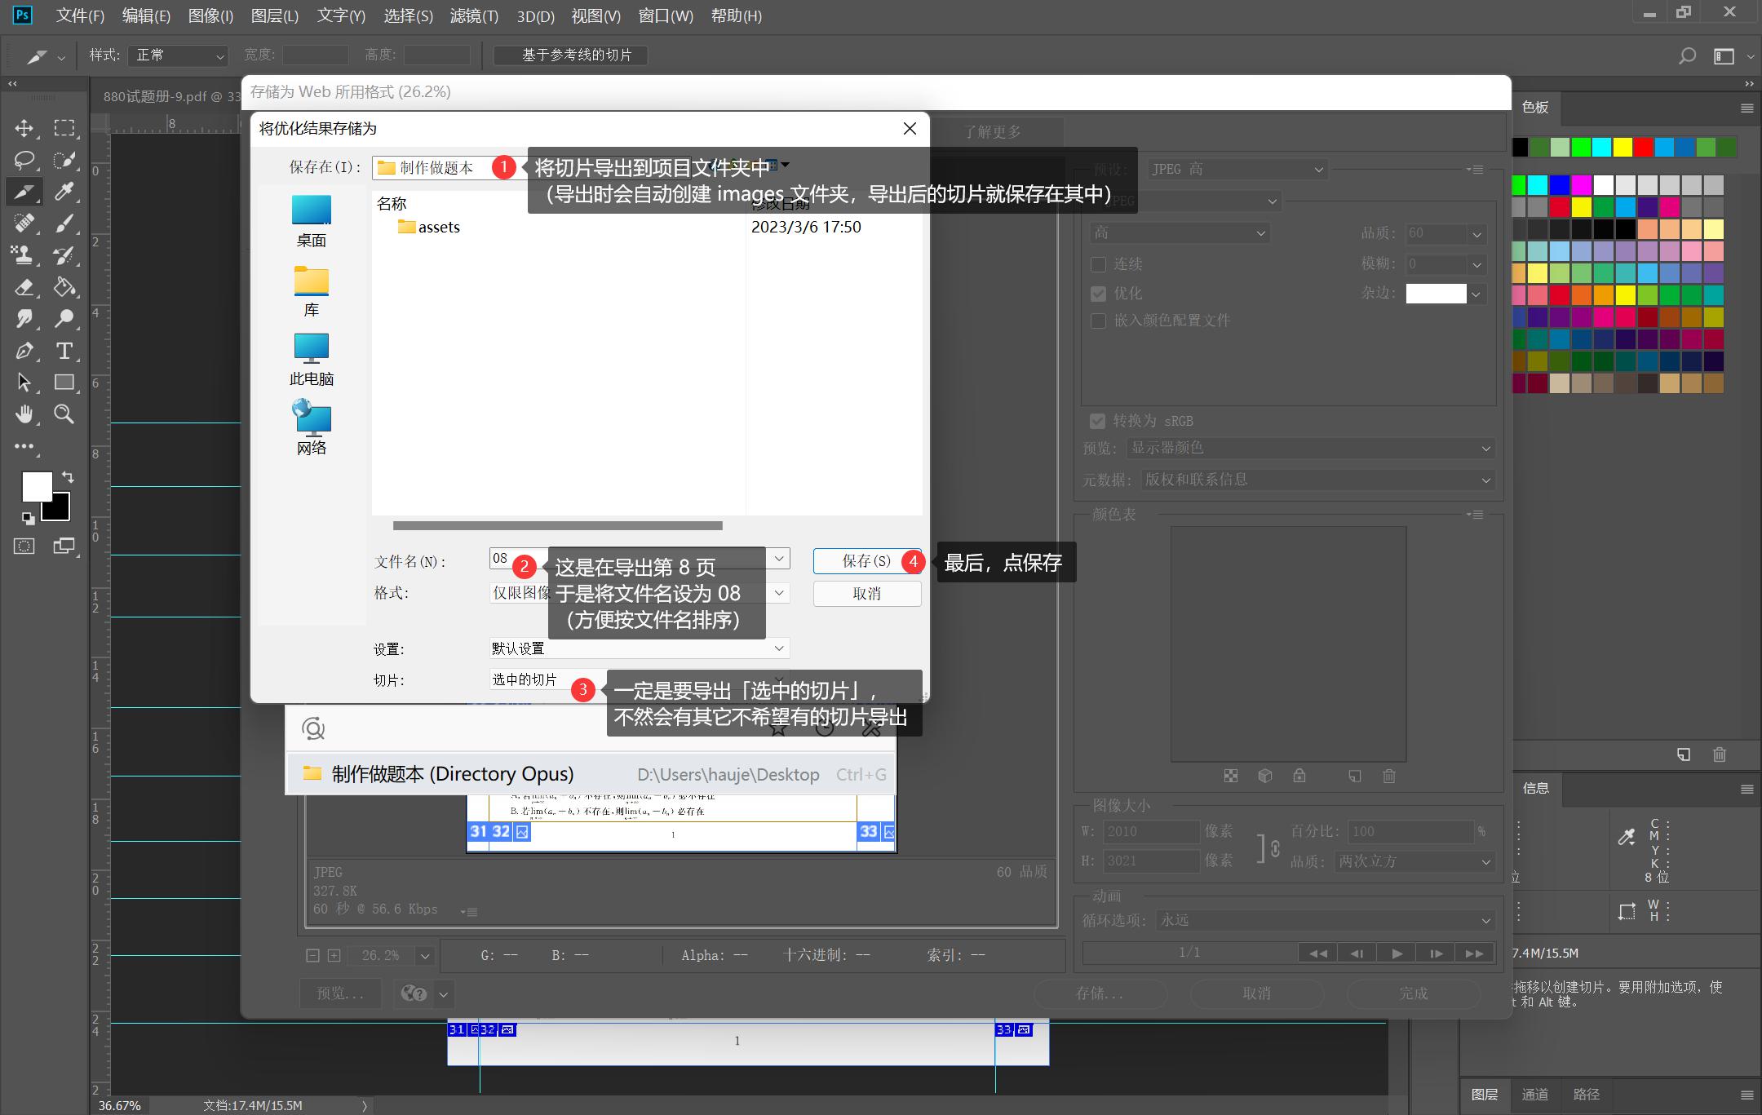Select the Pen tool

24,351
